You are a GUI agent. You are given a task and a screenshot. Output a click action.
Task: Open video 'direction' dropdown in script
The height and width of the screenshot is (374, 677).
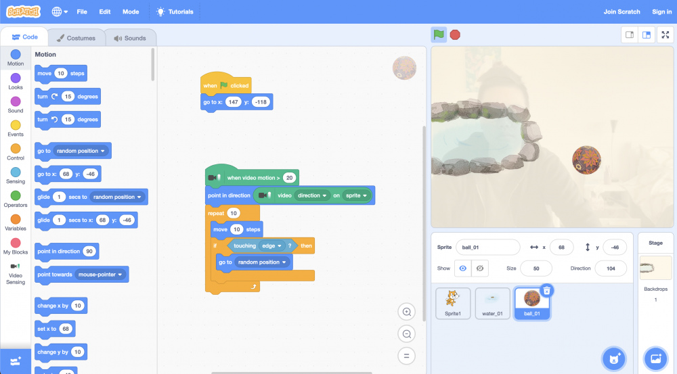(x=312, y=195)
